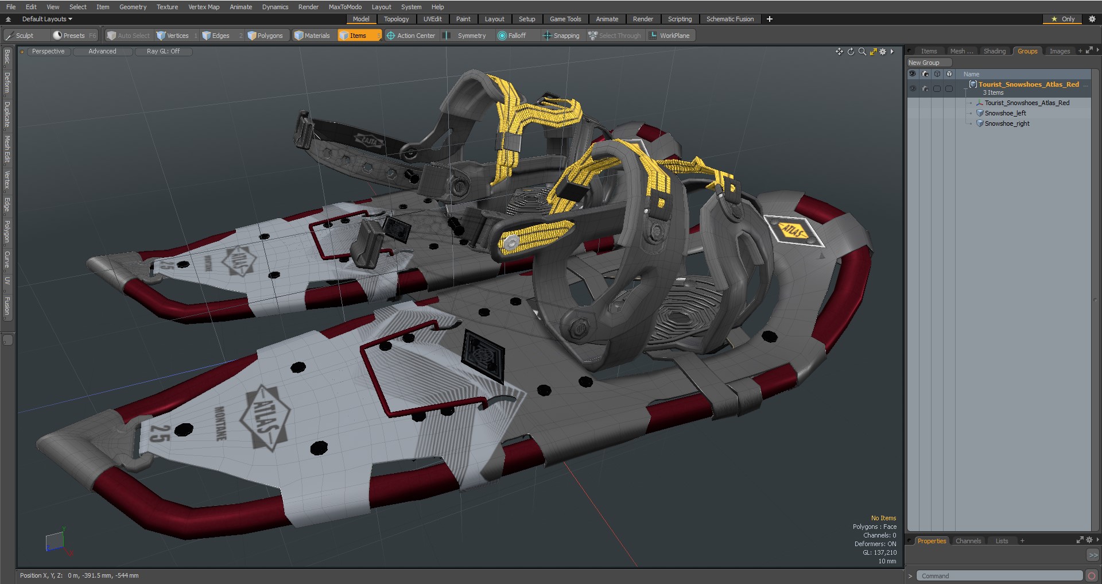Image resolution: width=1102 pixels, height=584 pixels.
Task: Switch to the Schematic Fusion layout tab
Action: (x=730, y=19)
